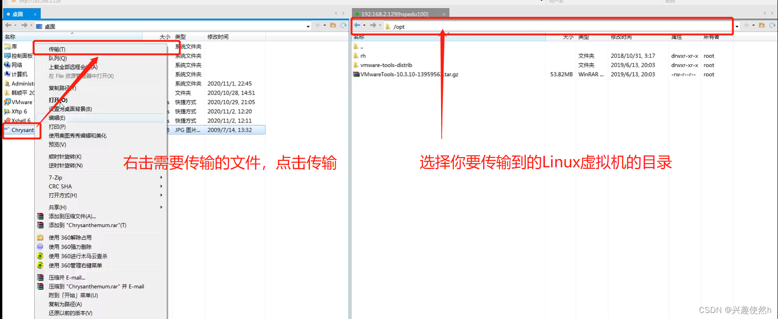Click 360 icon beside 使用 360解除占用
The image size is (778, 319).
40,238
